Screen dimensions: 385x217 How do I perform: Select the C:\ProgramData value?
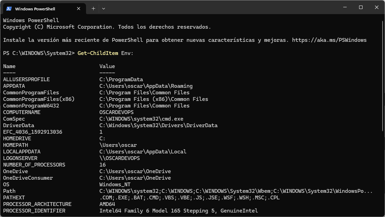pyautogui.click(x=121, y=79)
